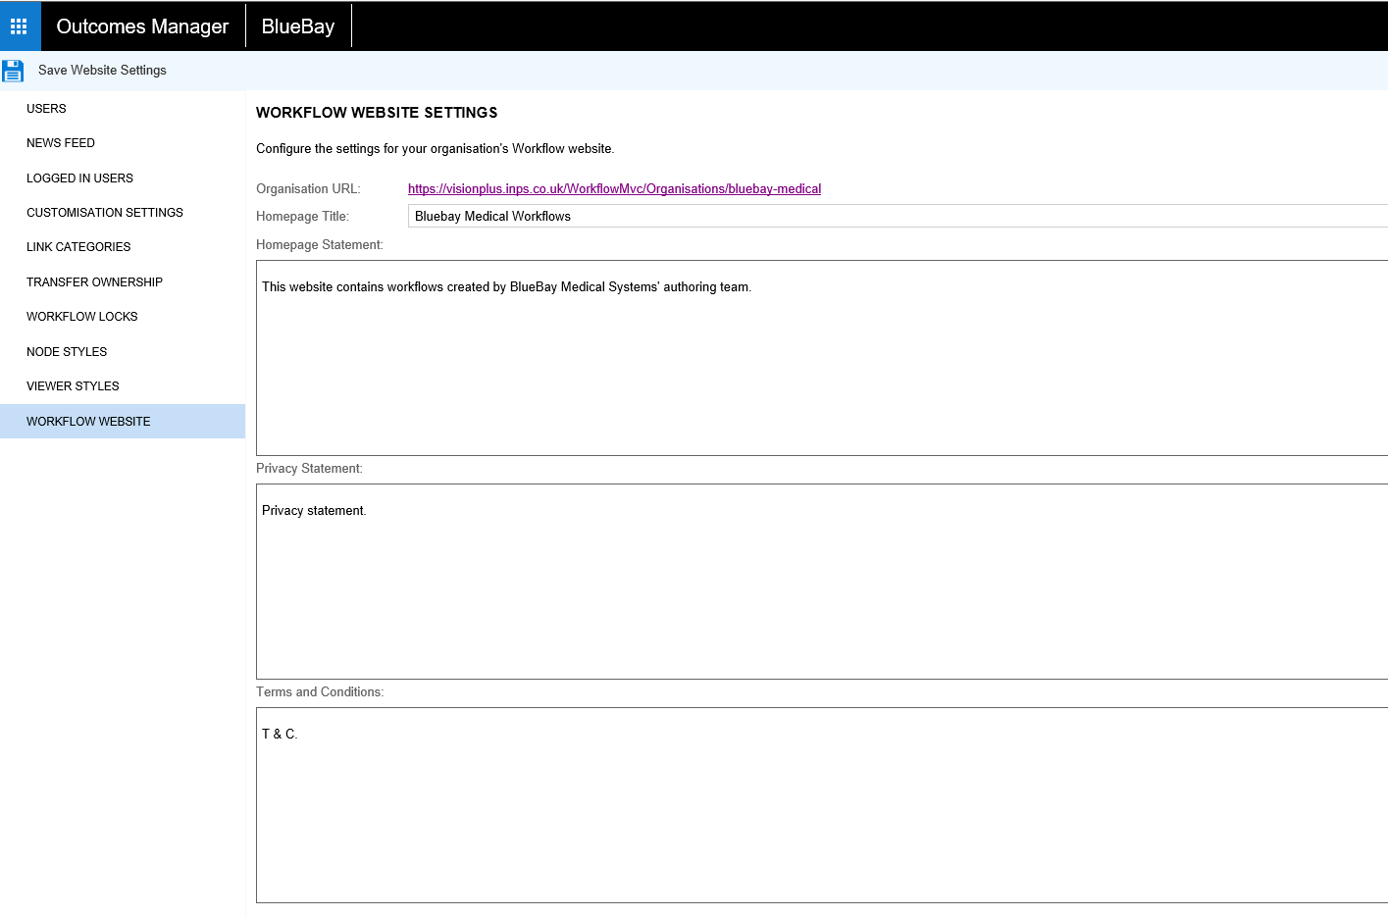1388x917 pixels.
Task: Open Workflow Locks section
Action: pos(81,317)
